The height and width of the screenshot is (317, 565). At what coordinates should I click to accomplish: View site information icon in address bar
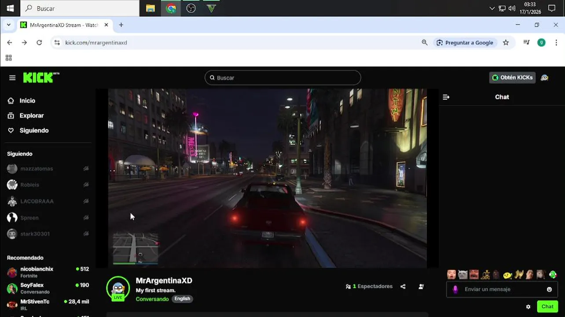pos(56,43)
